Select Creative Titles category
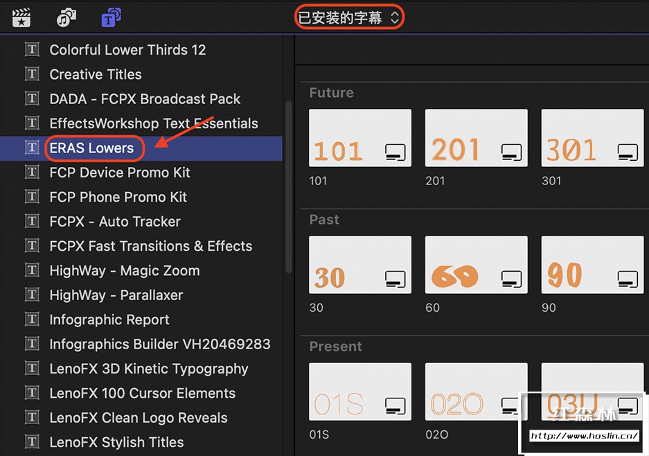The height and width of the screenshot is (456, 649). [x=96, y=74]
